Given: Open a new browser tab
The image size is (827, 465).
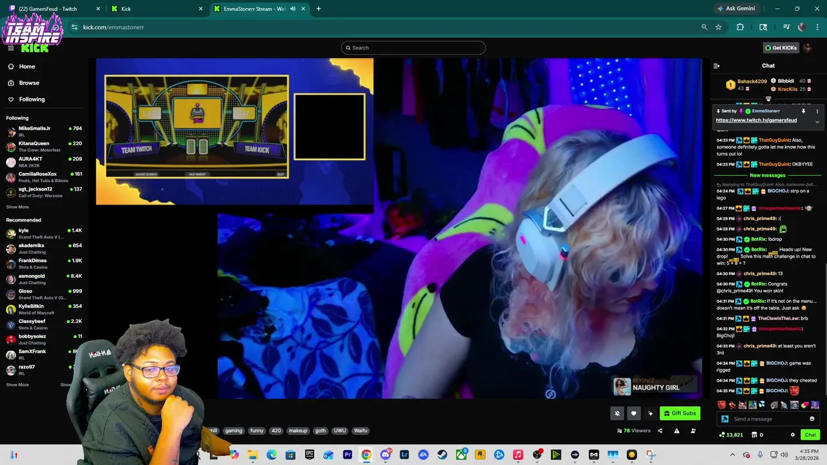Looking at the screenshot, I should 319,9.
